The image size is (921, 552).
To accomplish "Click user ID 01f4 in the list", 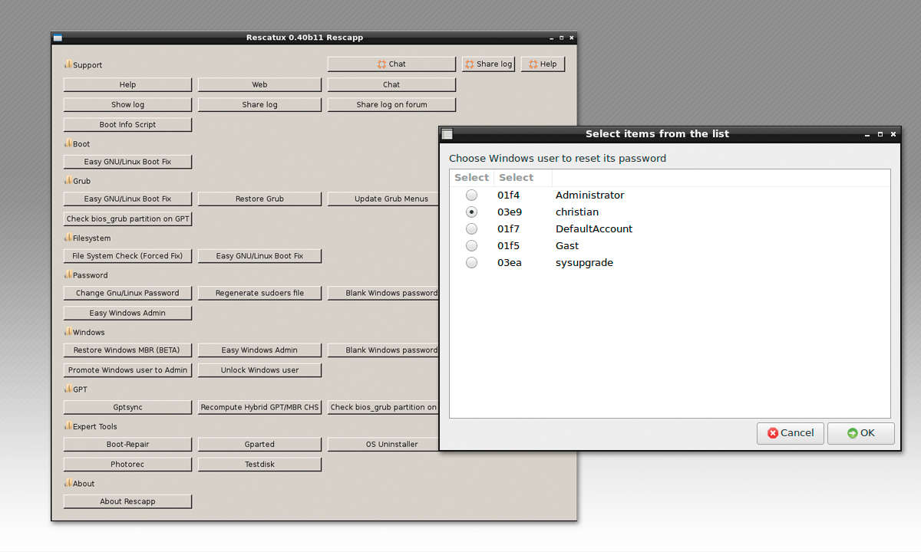I will click(x=508, y=195).
